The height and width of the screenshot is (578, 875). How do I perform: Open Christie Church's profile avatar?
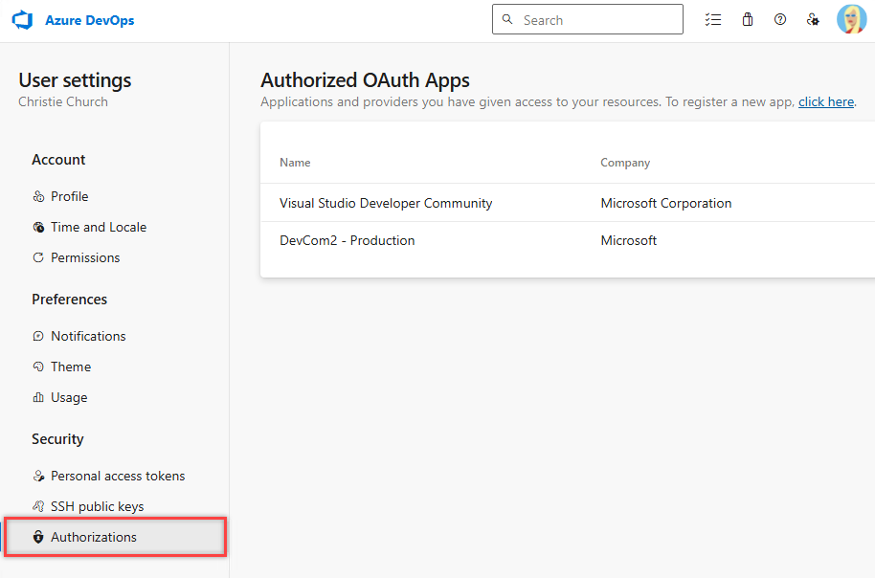pos(851,19)
